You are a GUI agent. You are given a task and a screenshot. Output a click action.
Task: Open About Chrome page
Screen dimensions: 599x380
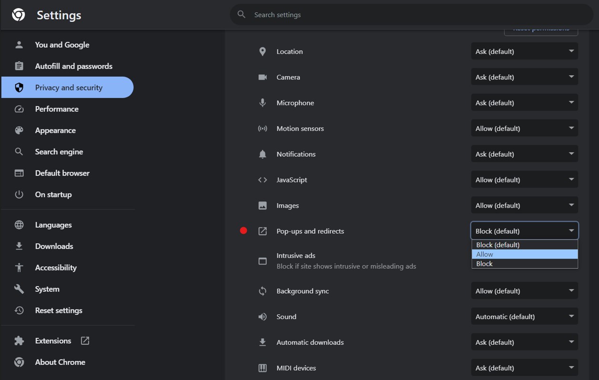pyautogui.click(x=60, y=362)
